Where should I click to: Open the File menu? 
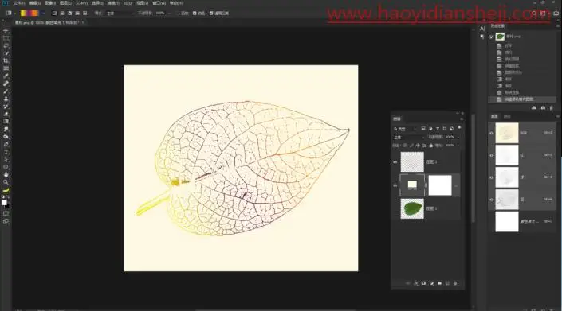tap(19, 3)
